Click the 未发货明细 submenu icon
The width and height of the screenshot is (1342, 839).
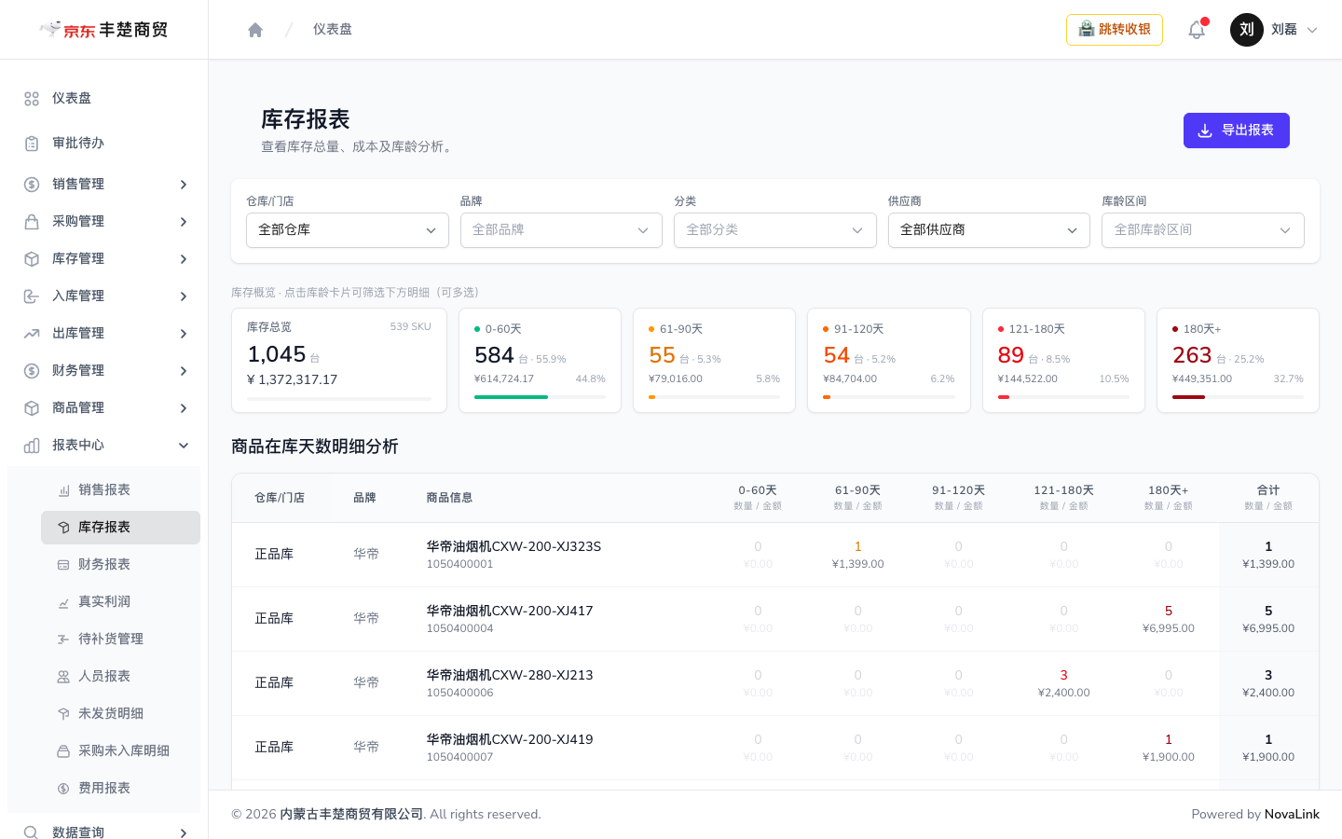pyautogui.click(x=63, y=714)
